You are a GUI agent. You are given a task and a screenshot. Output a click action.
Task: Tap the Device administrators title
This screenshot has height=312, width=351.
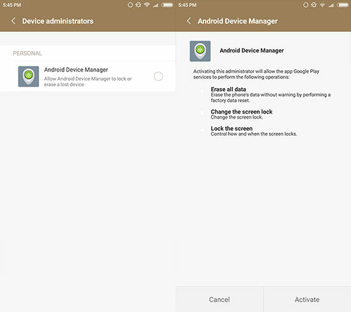click(x=57, y=21)
